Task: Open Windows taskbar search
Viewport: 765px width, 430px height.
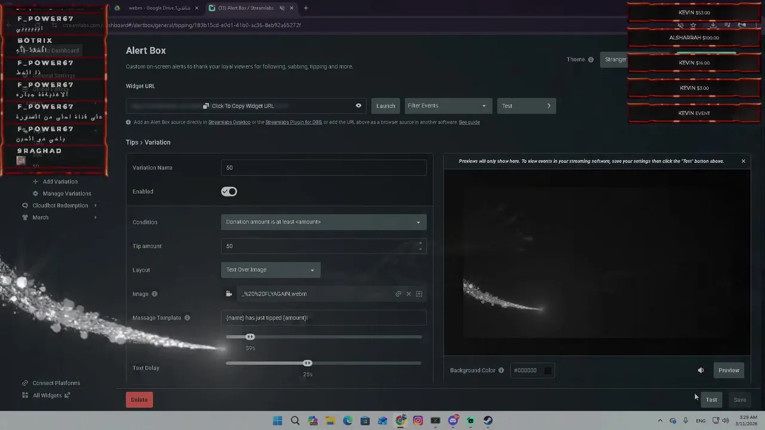Action: 295,420
